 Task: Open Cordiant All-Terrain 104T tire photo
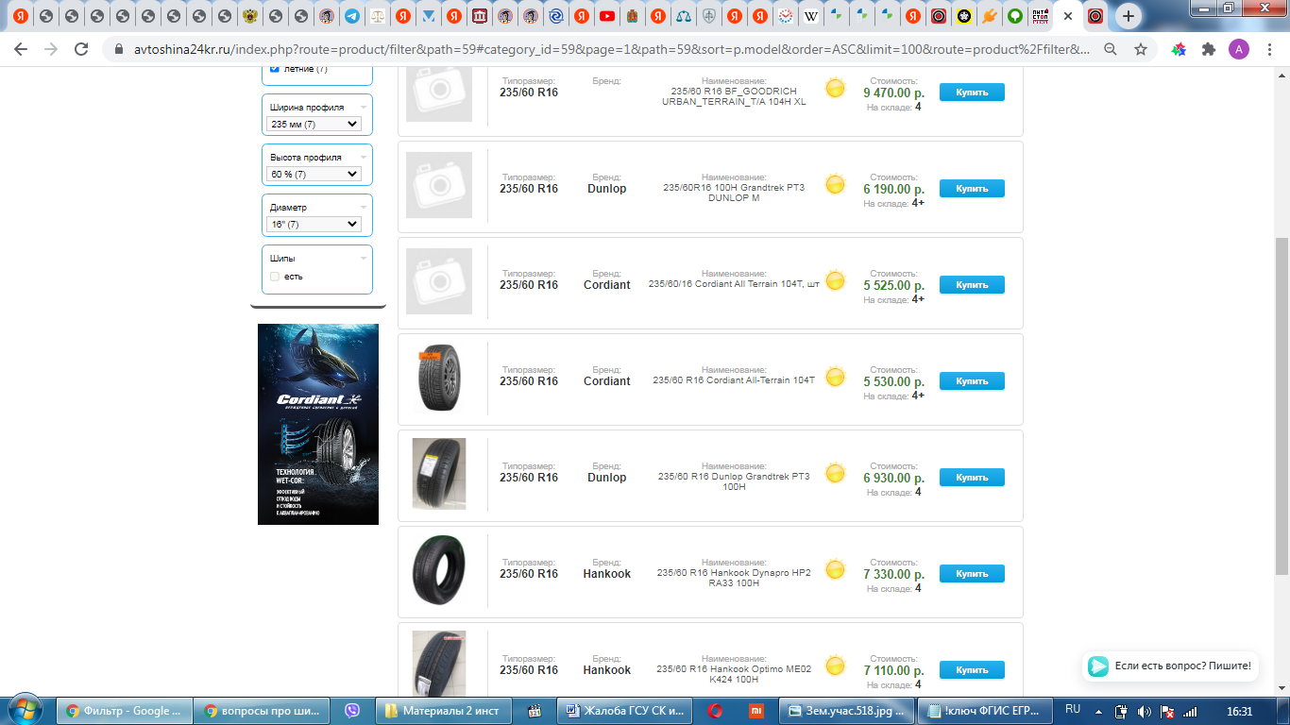[x=439, y=379]
